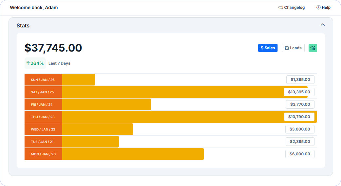
Task: Click the $3,770.00 Friday total
Action: [x=300, y=104]
